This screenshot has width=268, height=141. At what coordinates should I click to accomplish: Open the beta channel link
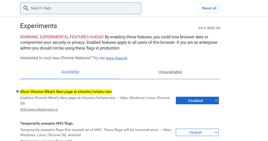click(117, 58)
